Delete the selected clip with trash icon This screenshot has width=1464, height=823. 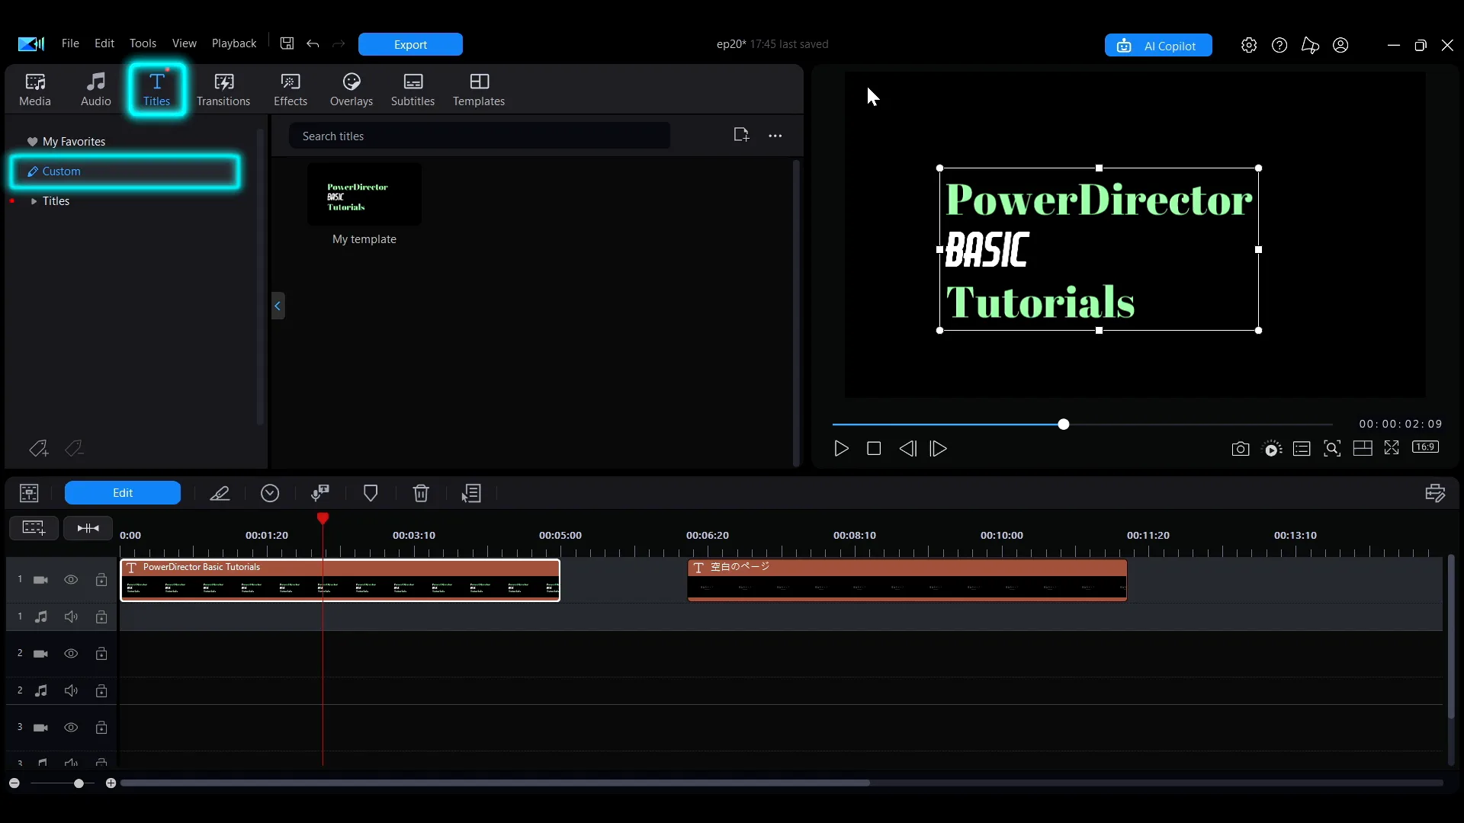click(x=421, y=493)
